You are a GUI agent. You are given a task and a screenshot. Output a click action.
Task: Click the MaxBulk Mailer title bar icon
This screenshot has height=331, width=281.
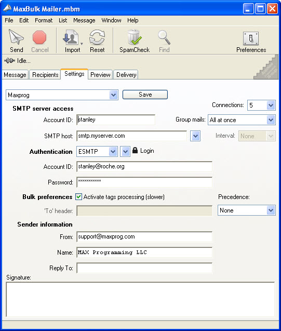(x=7, y=8)
